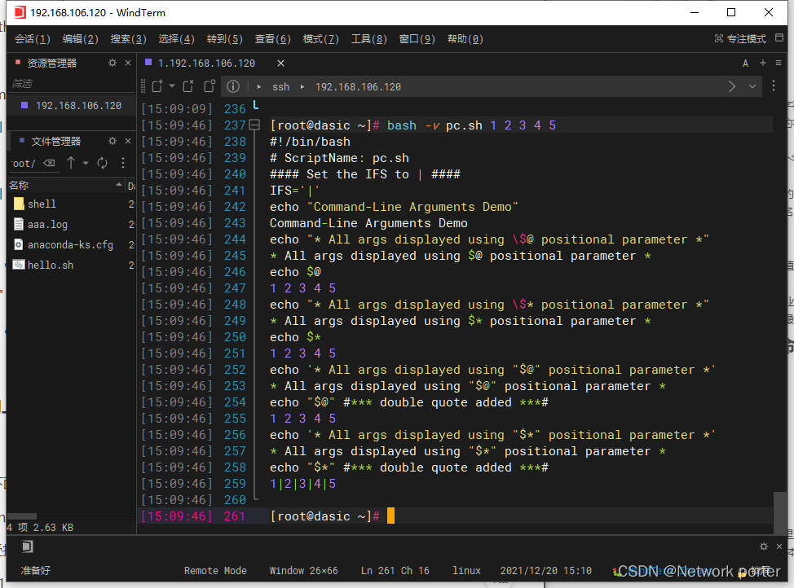Click the right chevron in address bar
The height and width of the screenshot is (588, 794).
732,86
